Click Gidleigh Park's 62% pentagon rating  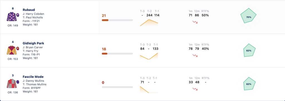click(x=249, y=50)
